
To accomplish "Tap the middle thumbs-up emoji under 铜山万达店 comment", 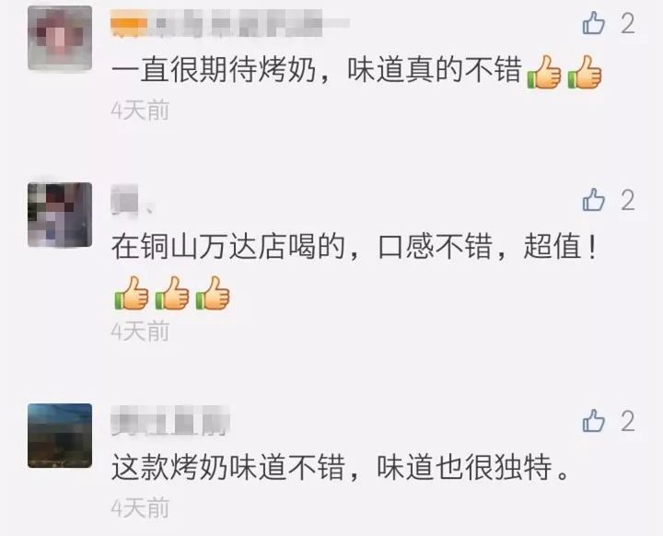I will pos(171,293).
